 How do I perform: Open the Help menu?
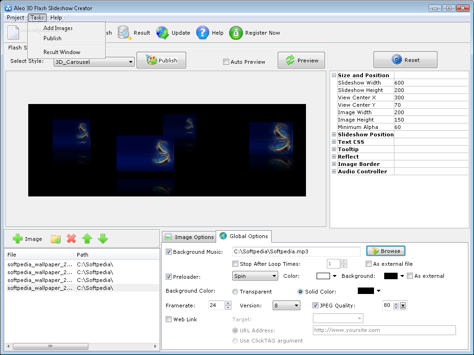coord(56,18)
